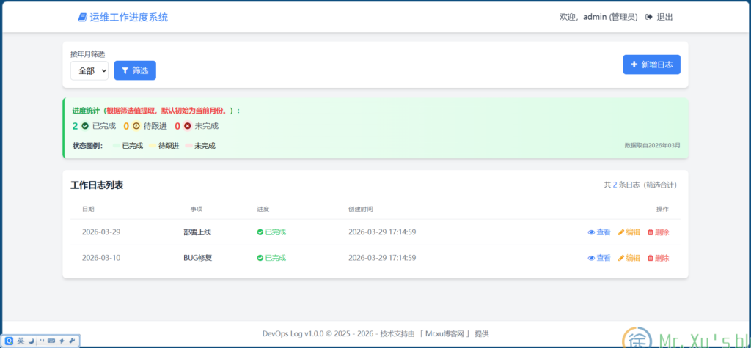Click the orange clock icon beside 待跟进 count
Image resolution: width=751 pixels, height=348 pixels.
(x=136, y=126)
